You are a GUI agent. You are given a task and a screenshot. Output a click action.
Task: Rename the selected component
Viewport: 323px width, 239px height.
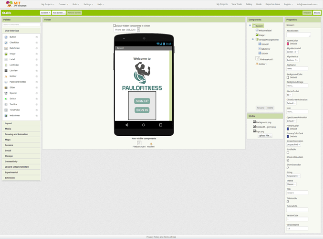coord(260,108)
